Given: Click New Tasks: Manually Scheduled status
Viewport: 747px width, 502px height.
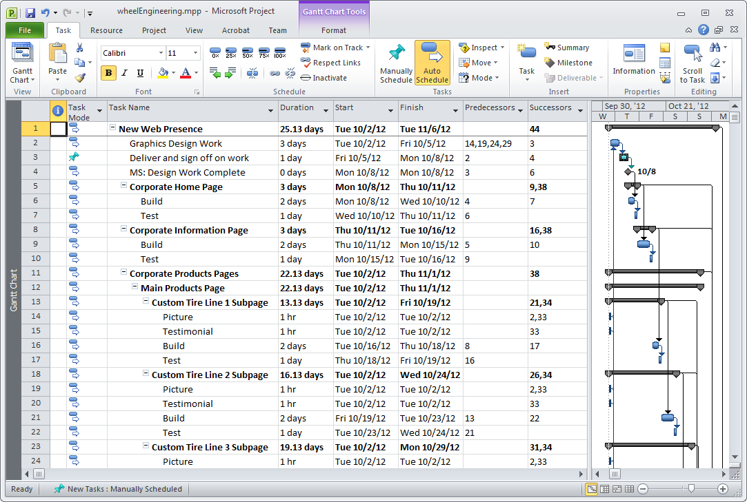Looking at the screenshot, I should (x=118, y=489).
